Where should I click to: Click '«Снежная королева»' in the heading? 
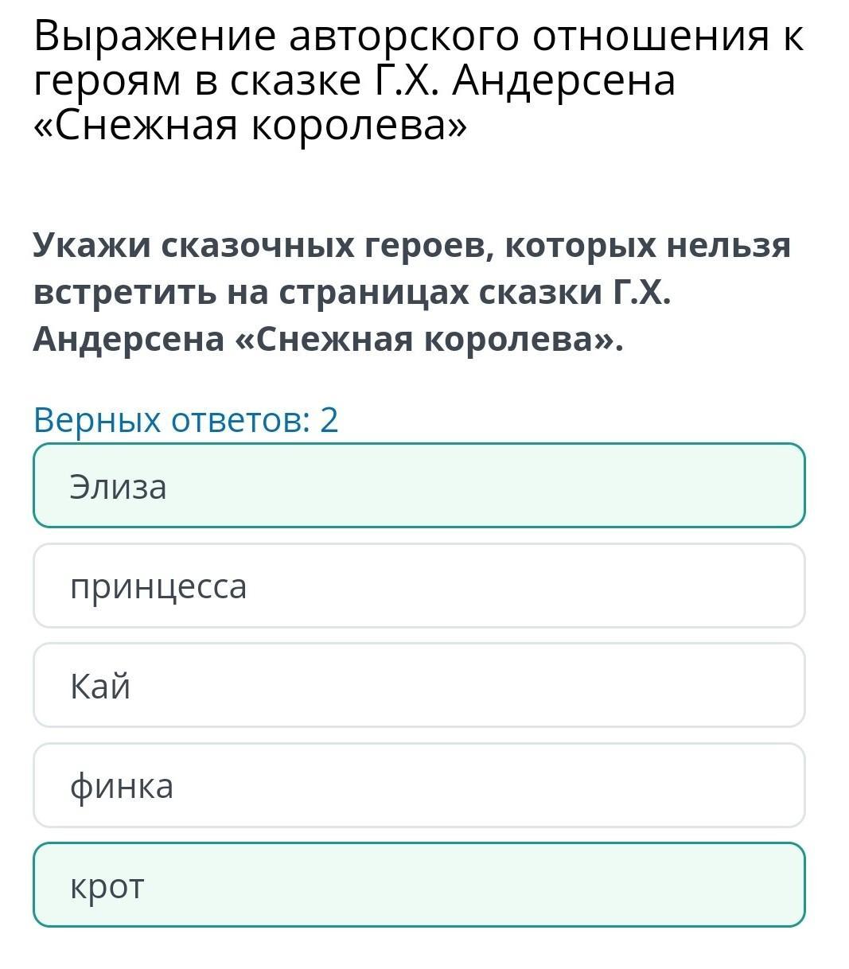250,125
